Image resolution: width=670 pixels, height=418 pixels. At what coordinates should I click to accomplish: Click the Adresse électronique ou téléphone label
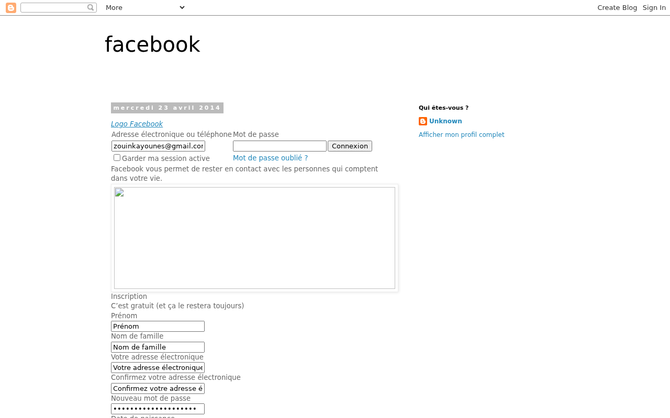[172, 134]
